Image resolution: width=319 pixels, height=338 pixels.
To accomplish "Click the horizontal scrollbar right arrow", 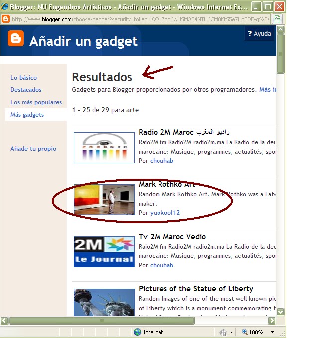I will pos(272,321).
